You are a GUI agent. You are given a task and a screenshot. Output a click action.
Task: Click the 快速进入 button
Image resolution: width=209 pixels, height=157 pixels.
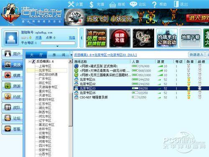196,54
